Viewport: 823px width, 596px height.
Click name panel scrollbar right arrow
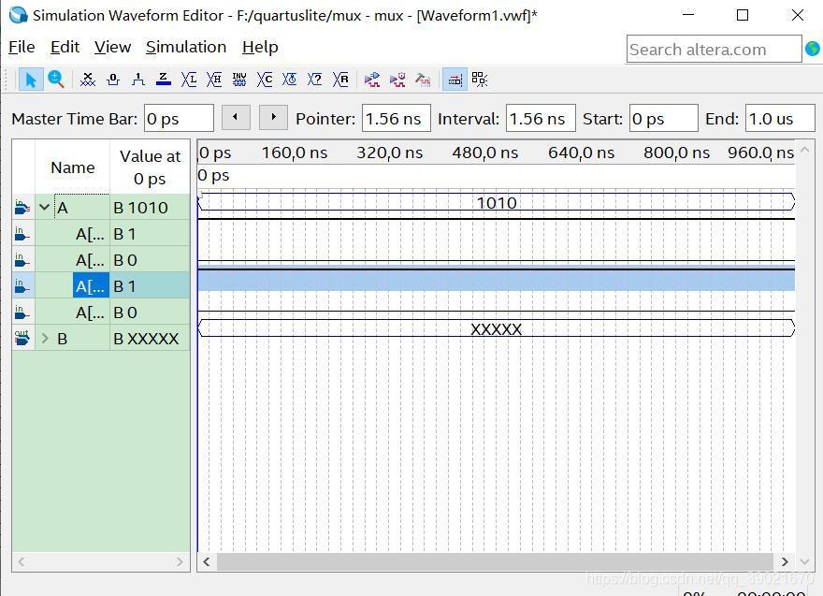tap(180, 562)
